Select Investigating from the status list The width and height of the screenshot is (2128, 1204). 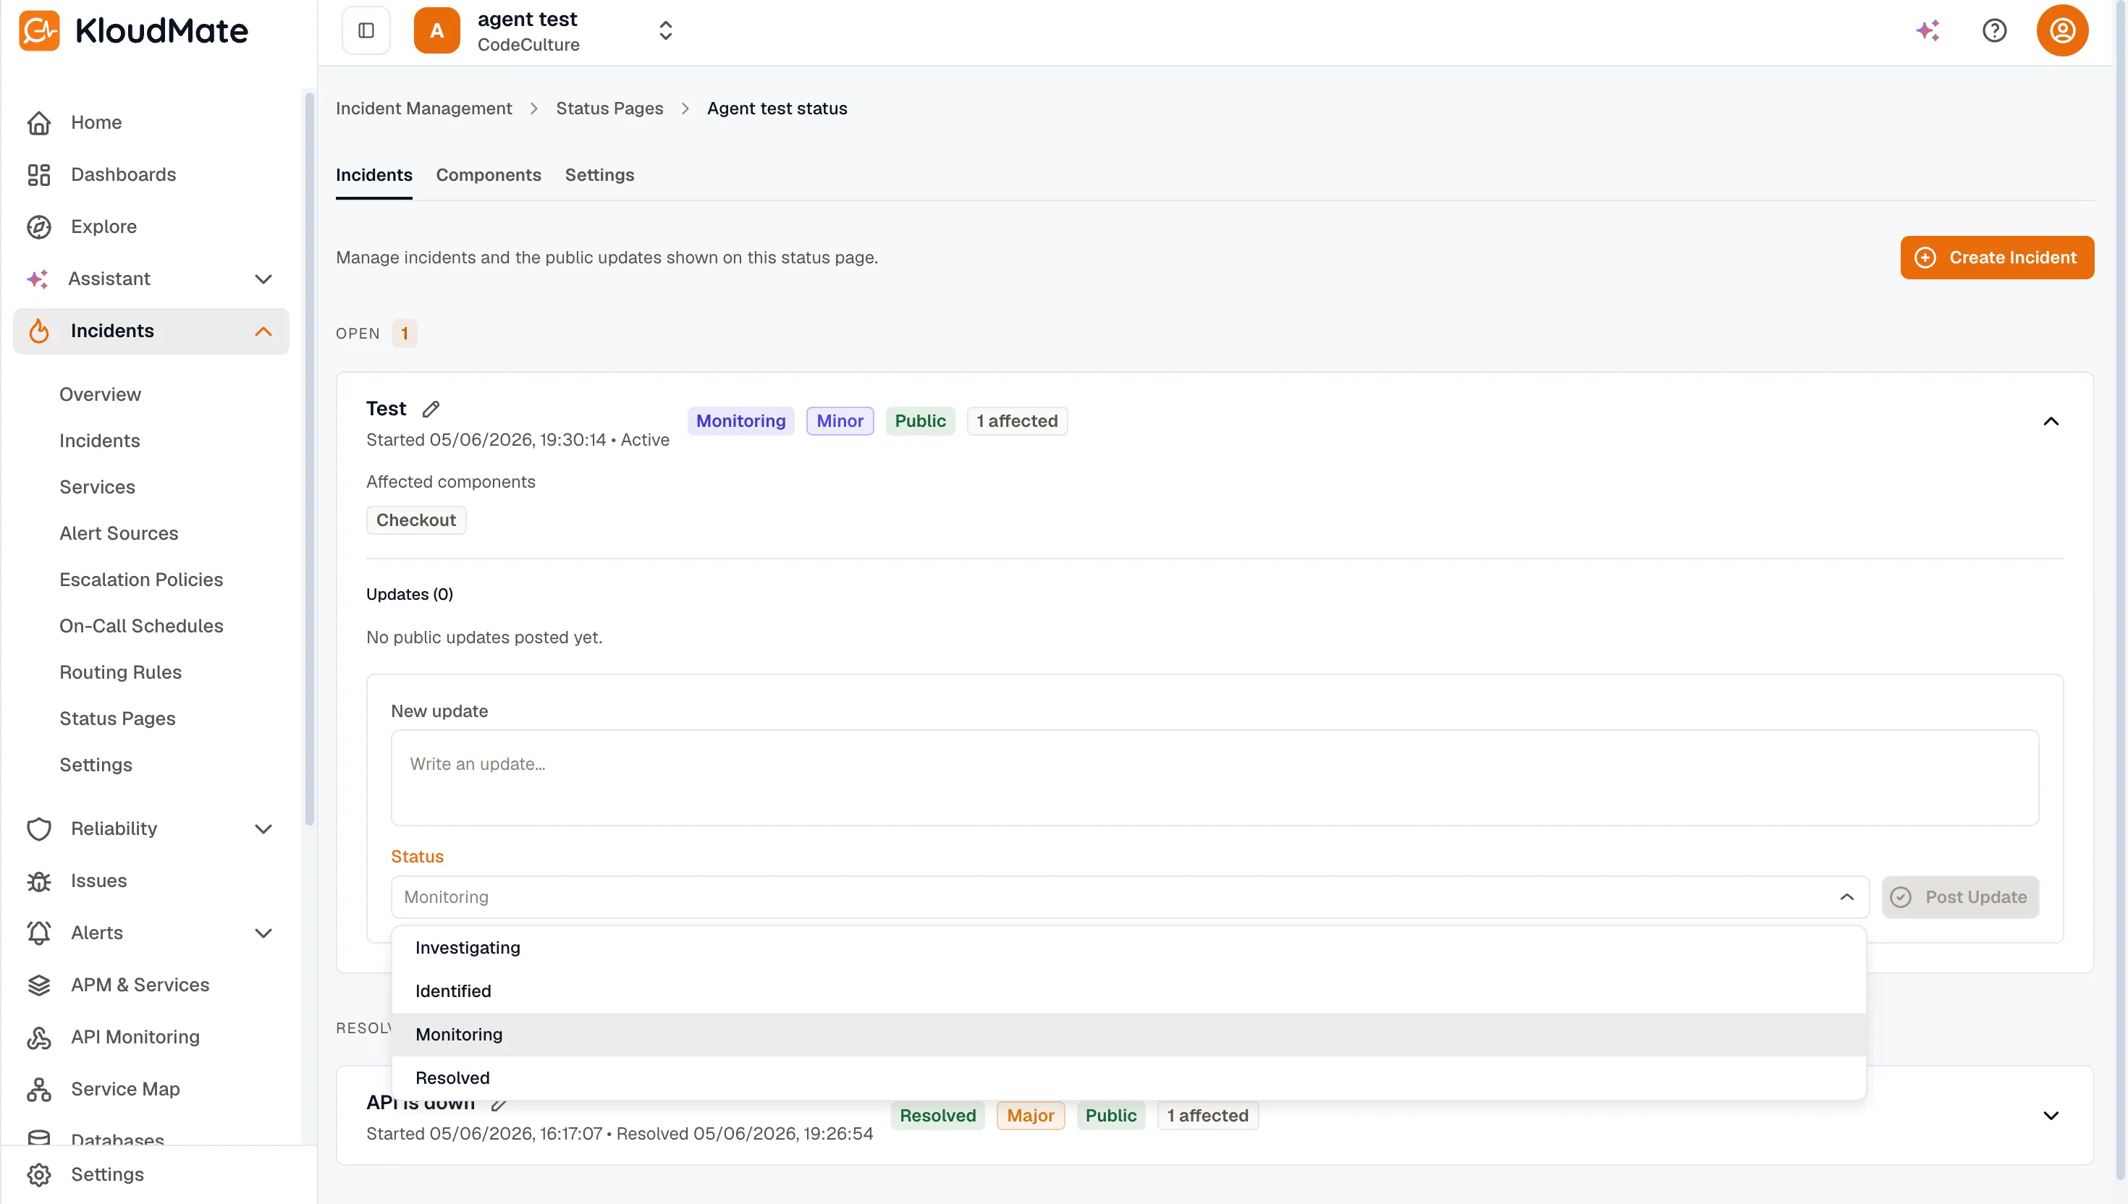click(1128, 948)
